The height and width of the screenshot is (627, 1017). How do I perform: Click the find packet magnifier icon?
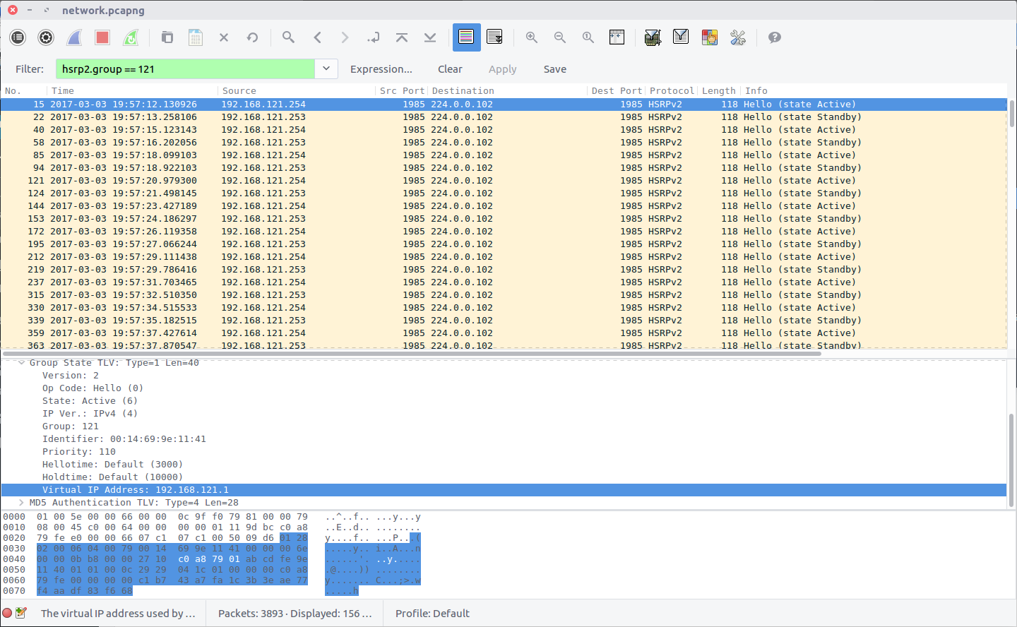[288, 37]
